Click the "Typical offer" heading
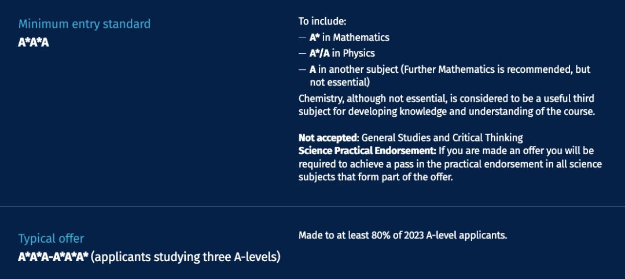Screen dimensions: 625x279 pyautogui.click(x=51, y=239)
